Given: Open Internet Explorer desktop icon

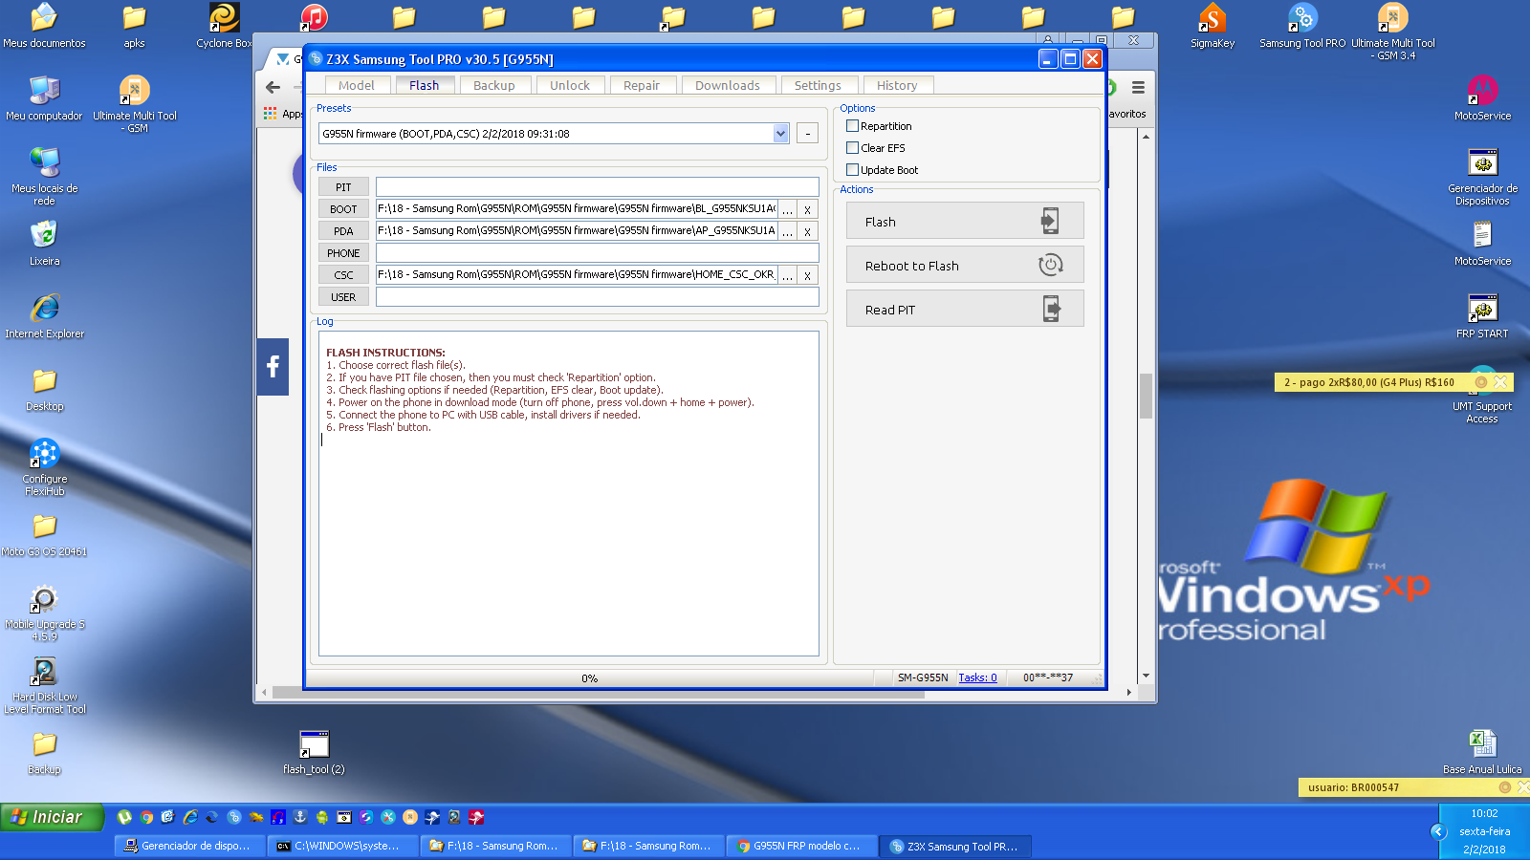Looking at the screenshot, I should 44,316.
